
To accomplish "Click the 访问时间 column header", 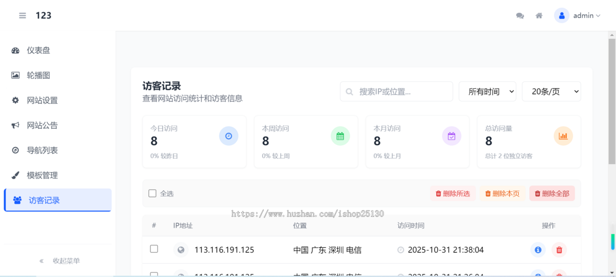I will tap(411, 226).
